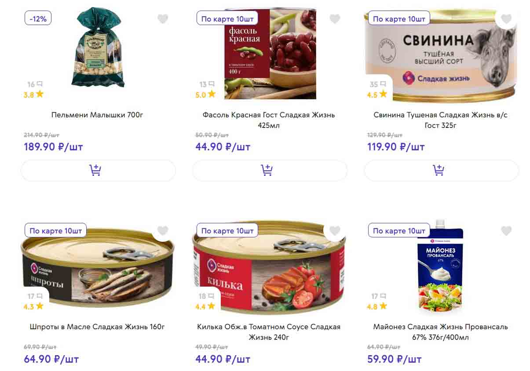The image size is (530, 371).
Task: Click the Майонез Провансаль package image
Action: pos(440,268)
